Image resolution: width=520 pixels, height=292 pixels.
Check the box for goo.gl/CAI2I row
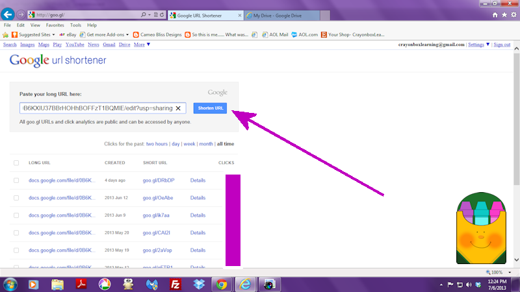point(16,233)
